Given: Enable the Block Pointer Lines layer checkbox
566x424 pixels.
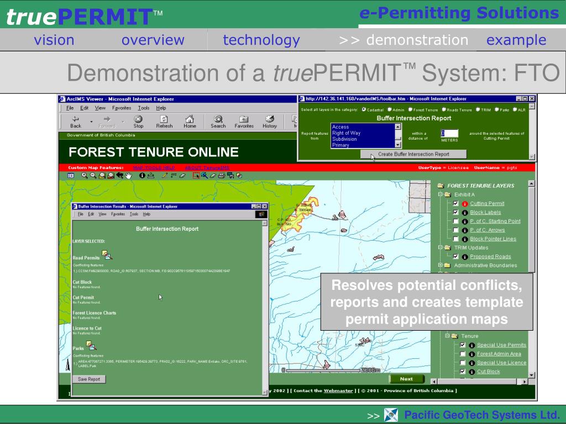Looking at the screenshot, I should click(x=455, y=239).
